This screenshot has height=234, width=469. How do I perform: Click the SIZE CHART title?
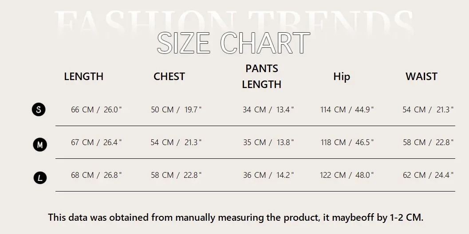(233, 43)
